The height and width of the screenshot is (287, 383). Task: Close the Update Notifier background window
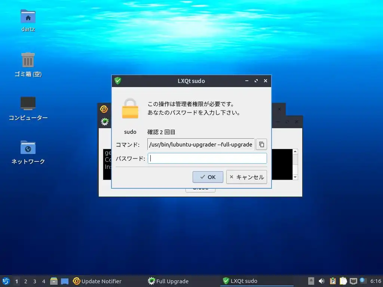[x=279, y=109]
